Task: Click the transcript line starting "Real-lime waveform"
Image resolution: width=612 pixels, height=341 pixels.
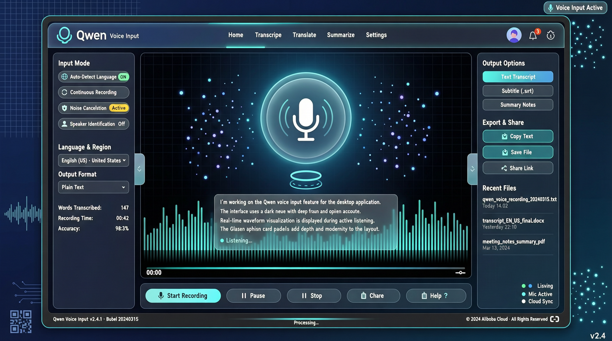Action: point(297,220)
